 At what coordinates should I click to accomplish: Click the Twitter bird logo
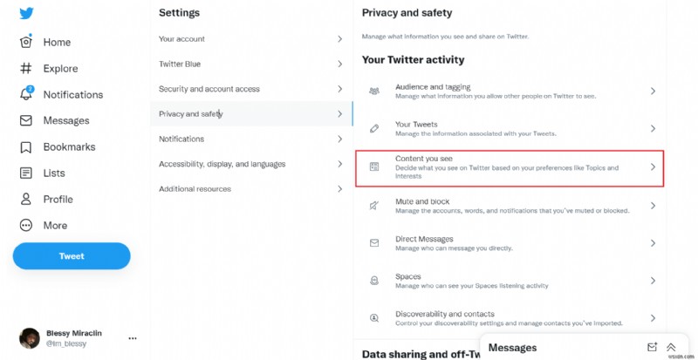pos(26,14)
